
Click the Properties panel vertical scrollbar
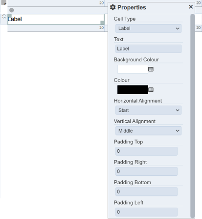click(x=193, y=116)
